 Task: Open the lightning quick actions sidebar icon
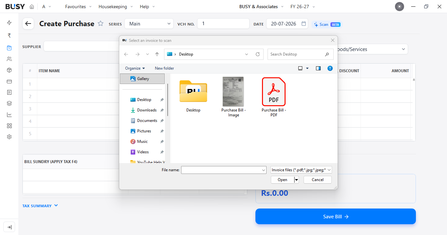9,23
